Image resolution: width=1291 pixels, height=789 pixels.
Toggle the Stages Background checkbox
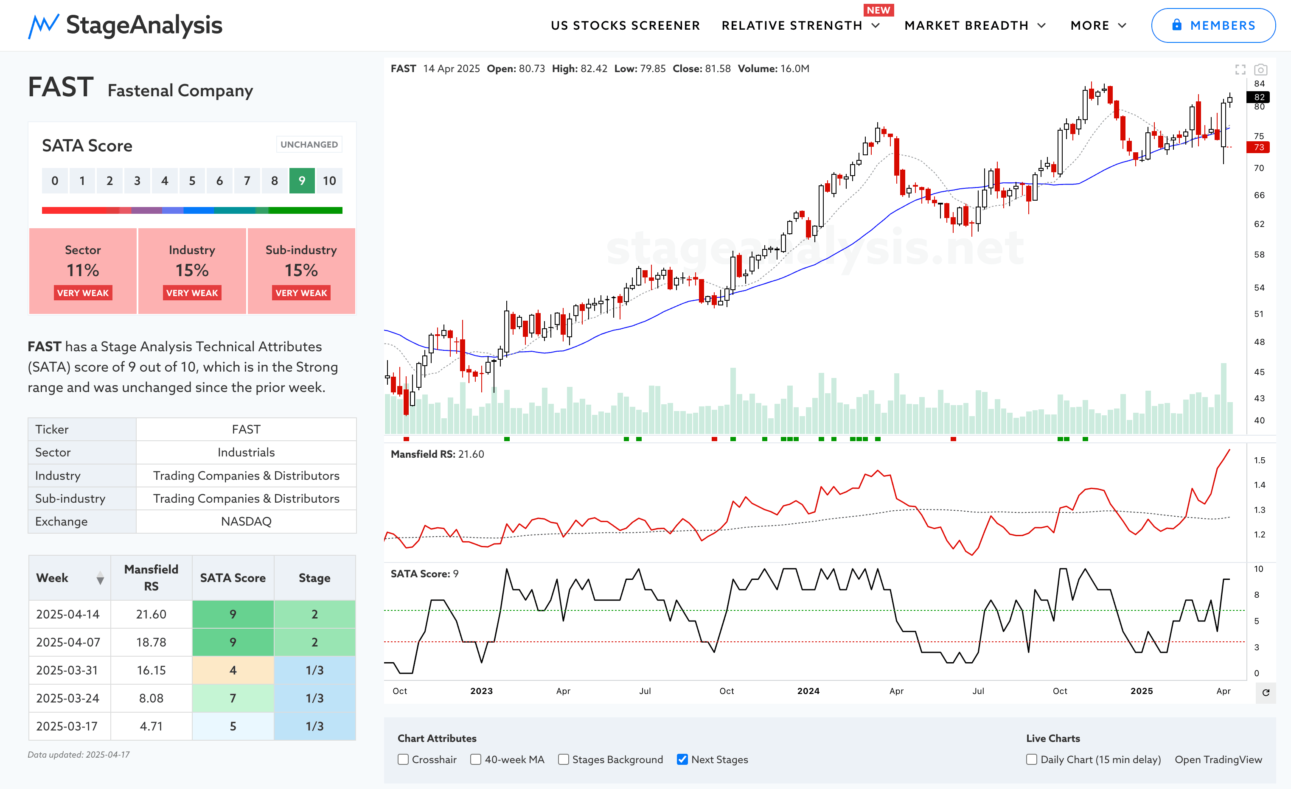[x=563, y=759]
